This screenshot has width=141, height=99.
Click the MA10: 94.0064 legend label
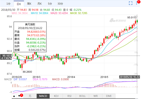coord(39,13)
